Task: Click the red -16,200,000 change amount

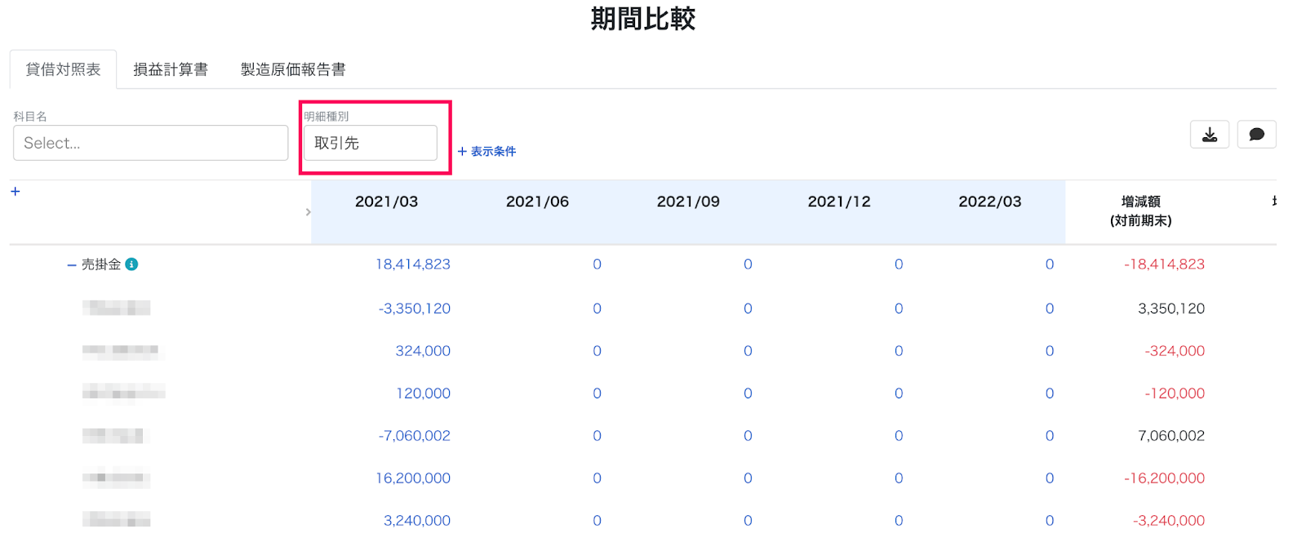Action: point(1165,478)
